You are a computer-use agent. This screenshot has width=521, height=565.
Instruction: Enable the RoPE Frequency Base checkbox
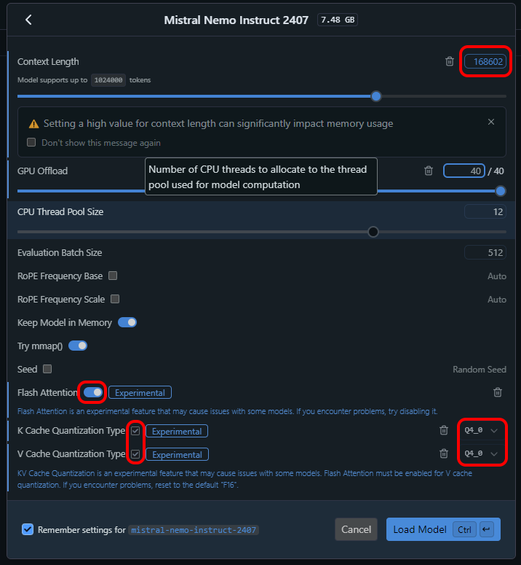point(113,276)
